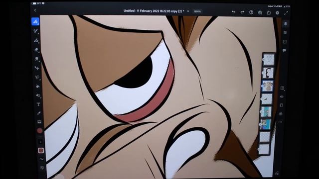Select the Smudge tool
This screenshot has width=319, height=179.
click(37, 59)
